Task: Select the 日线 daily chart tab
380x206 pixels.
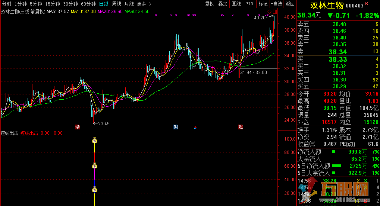Action: [104, 4]
